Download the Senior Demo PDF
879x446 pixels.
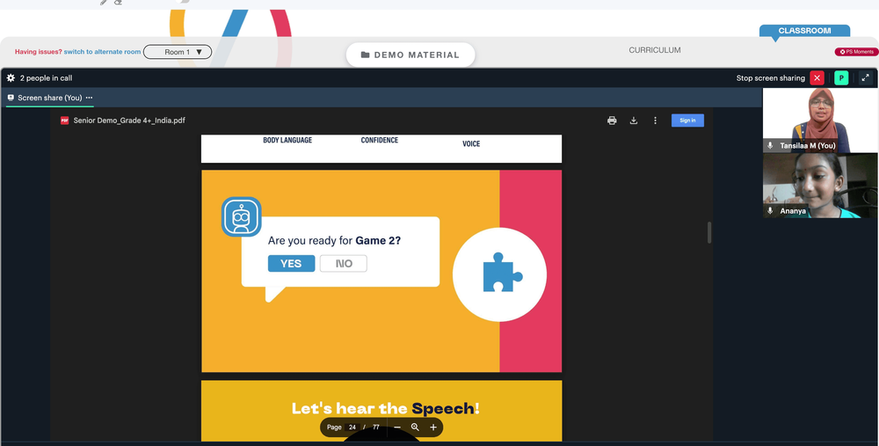click(634, 120)
